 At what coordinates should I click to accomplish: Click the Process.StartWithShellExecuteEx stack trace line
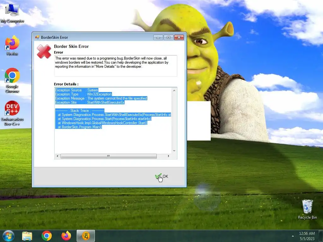coord(113,115)
